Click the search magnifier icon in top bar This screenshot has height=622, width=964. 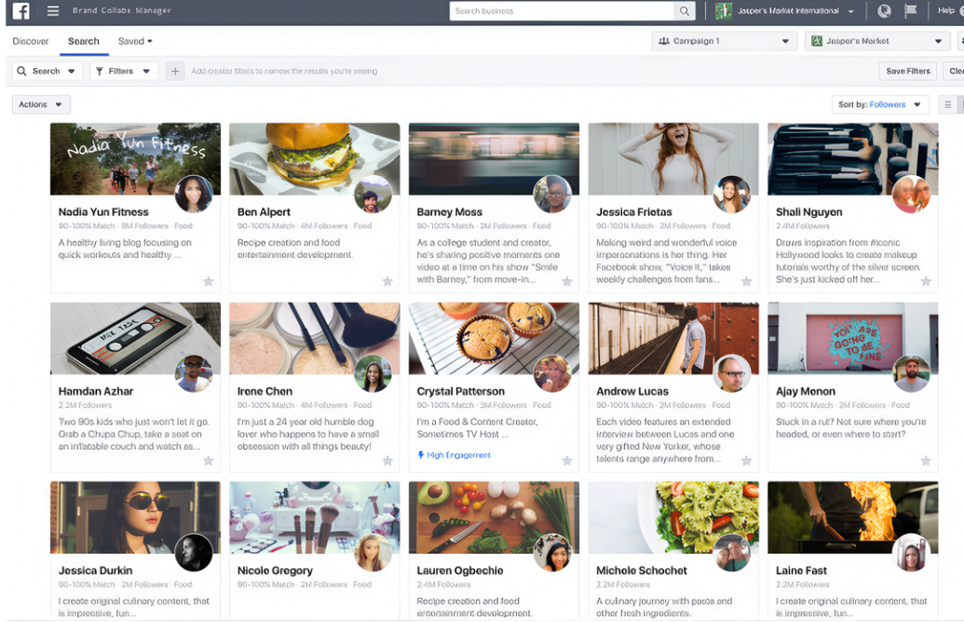click(x=685, y=10)
